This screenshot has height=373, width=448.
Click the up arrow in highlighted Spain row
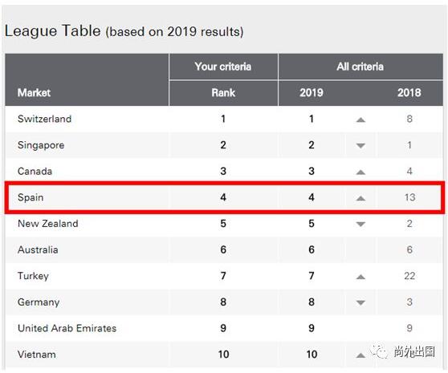360,198
